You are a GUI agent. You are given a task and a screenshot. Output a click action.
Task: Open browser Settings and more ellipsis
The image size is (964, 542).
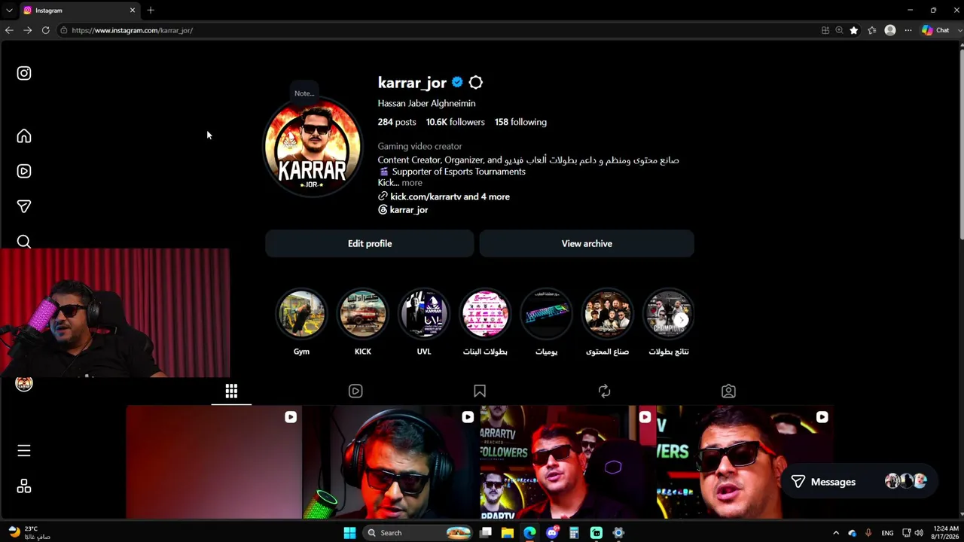908,30
